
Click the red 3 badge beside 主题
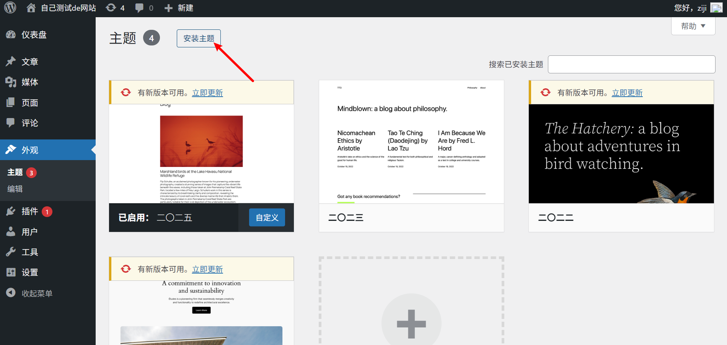click(31, 173)
